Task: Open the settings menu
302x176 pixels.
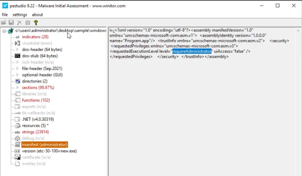Action: coord(20,14)
